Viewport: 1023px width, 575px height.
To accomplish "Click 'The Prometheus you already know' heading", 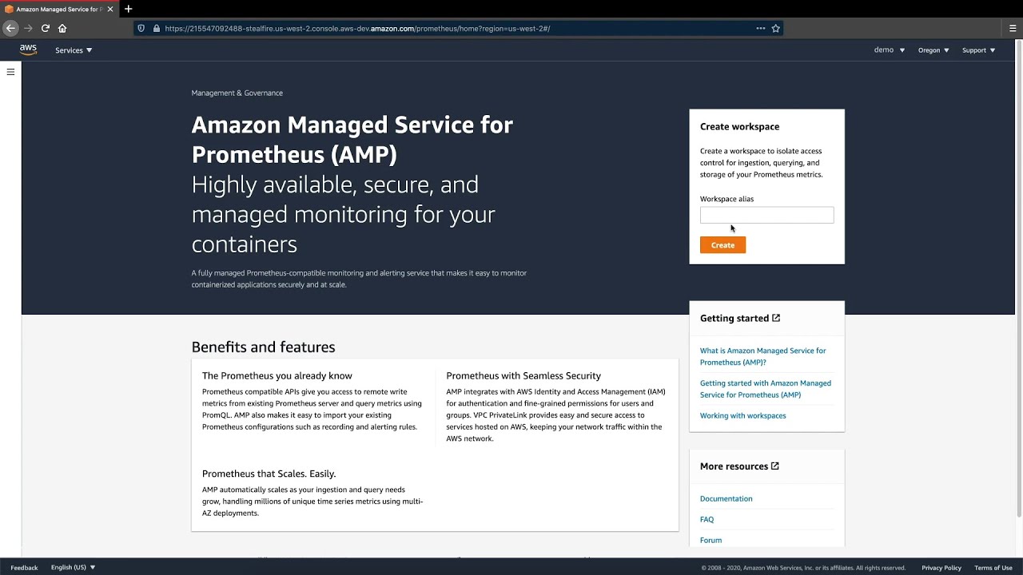I will point(277,375).
